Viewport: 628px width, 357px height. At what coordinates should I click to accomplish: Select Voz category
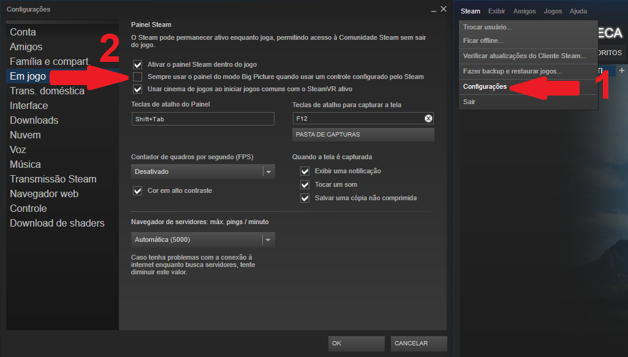(62, 149)
